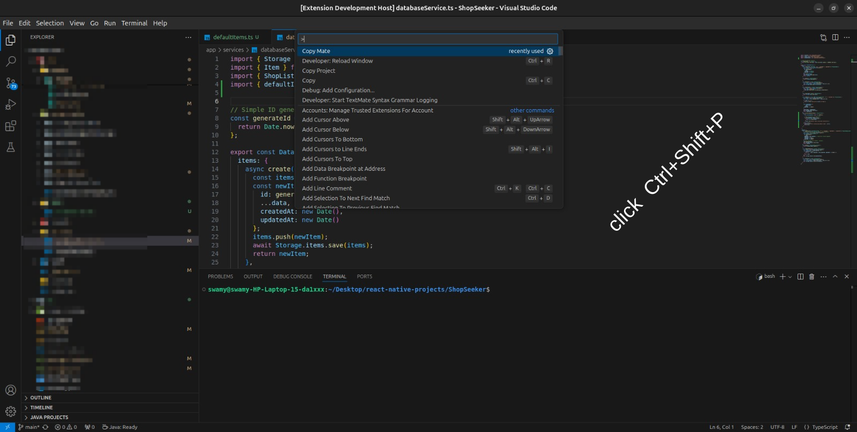857x432 pixels.
Task: Click Spaces: 2 indentation setting
Action: [x=752, y=427]
